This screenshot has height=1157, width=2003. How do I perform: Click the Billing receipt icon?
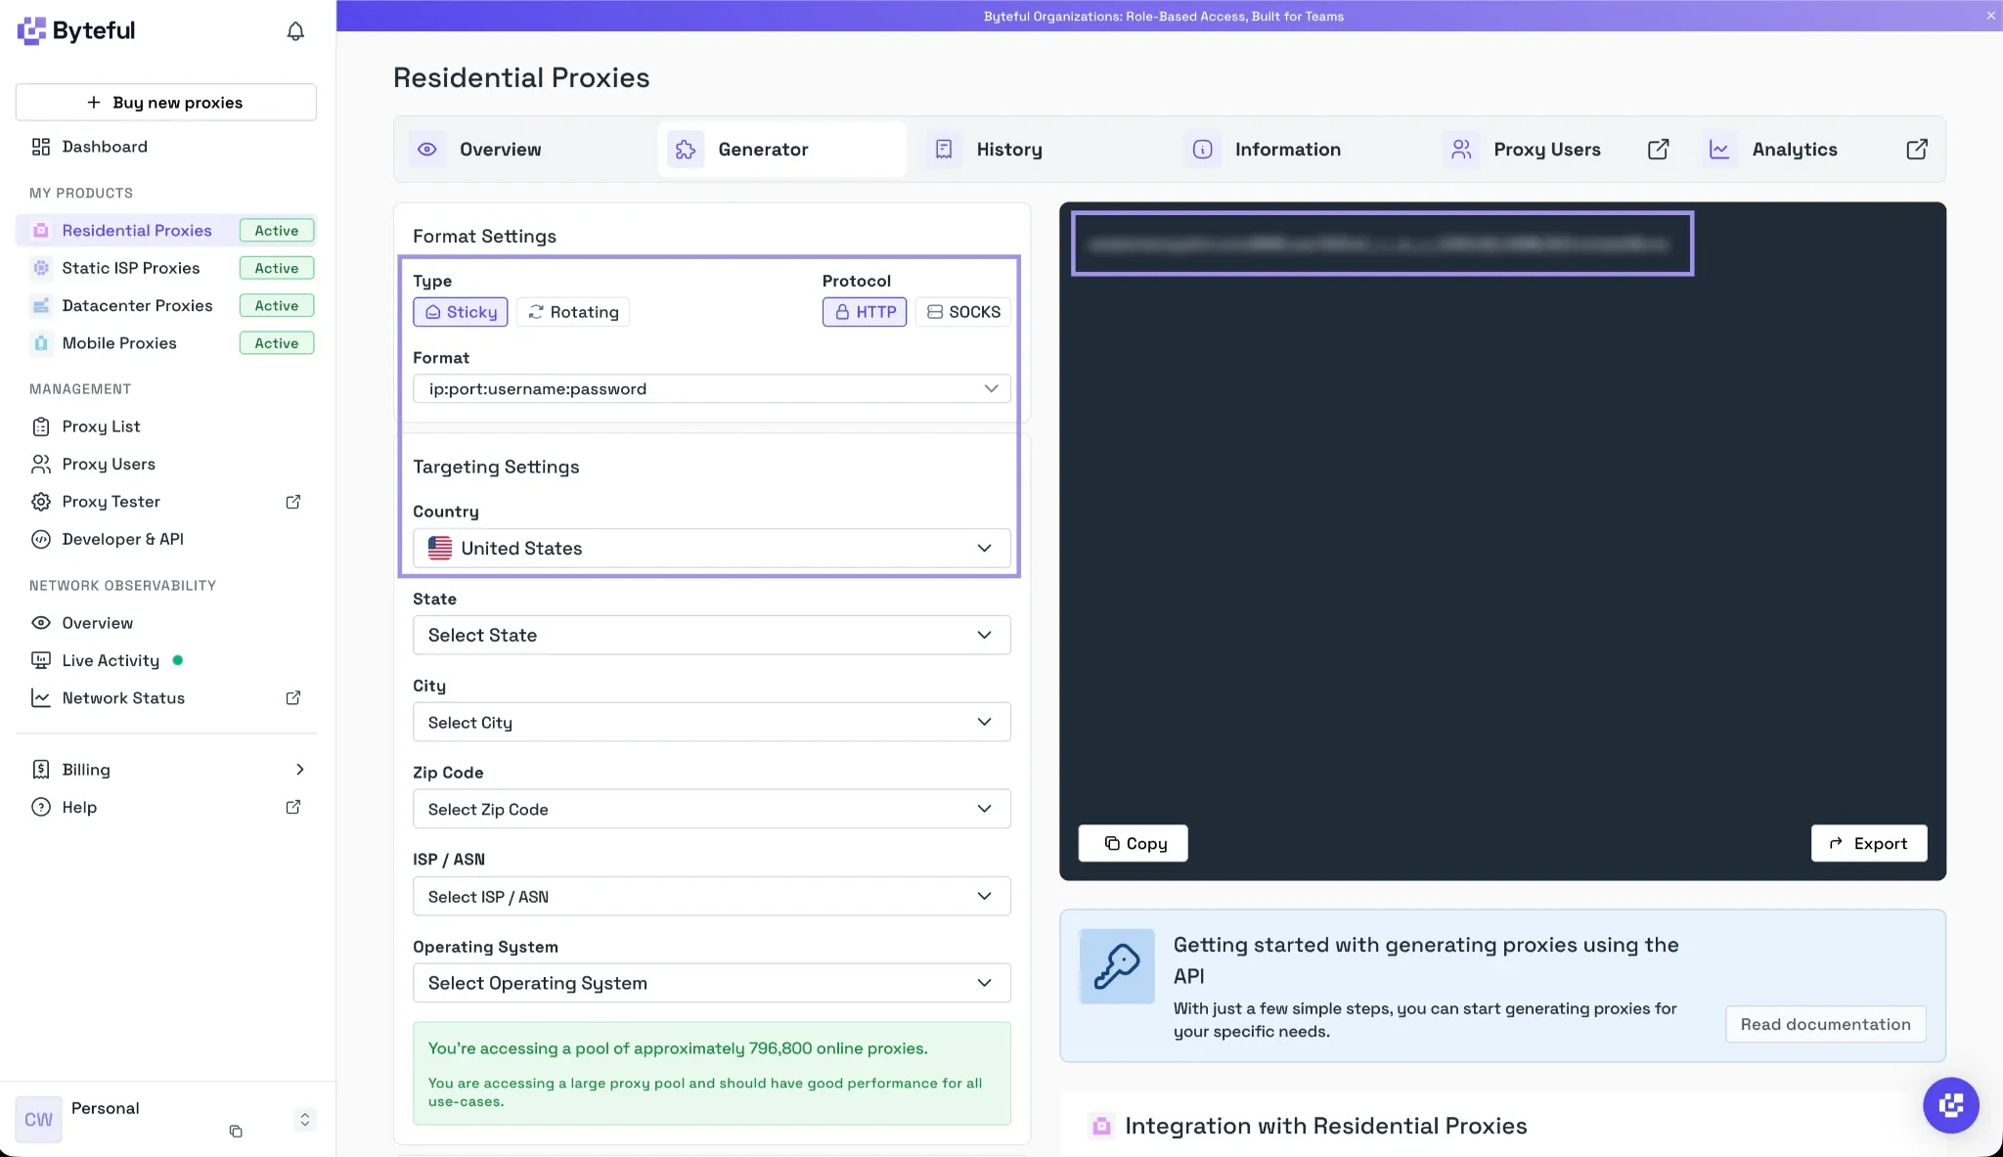(40, 770)
